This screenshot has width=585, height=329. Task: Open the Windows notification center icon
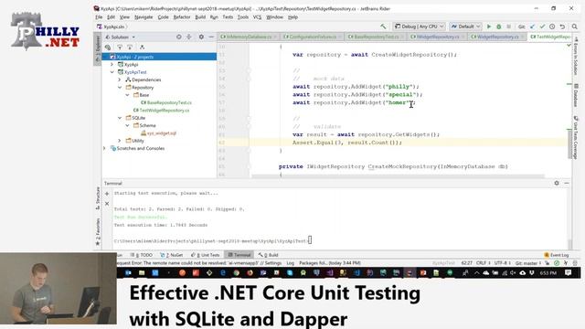pos(568,273)
